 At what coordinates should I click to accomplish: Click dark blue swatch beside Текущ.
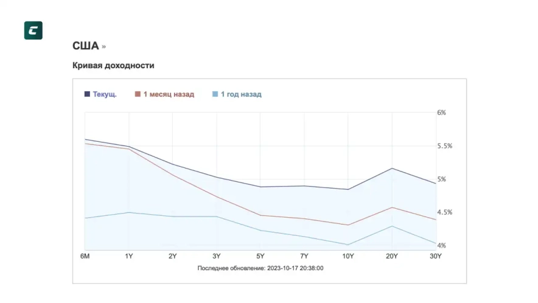click(87, 94)
